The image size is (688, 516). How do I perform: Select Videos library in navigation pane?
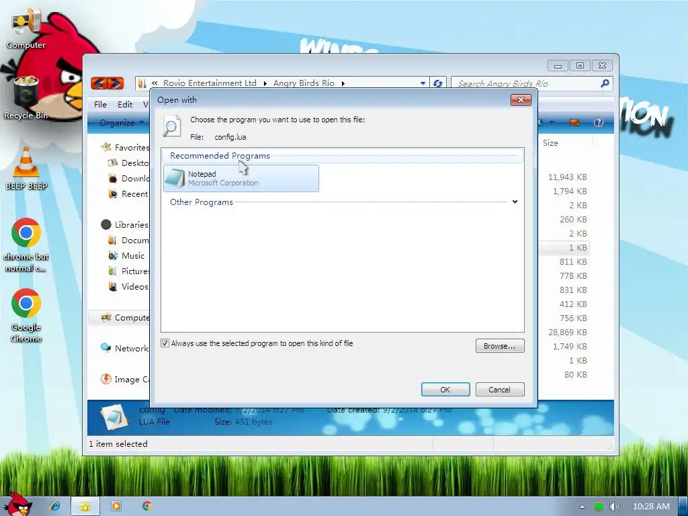click(128, 286)
